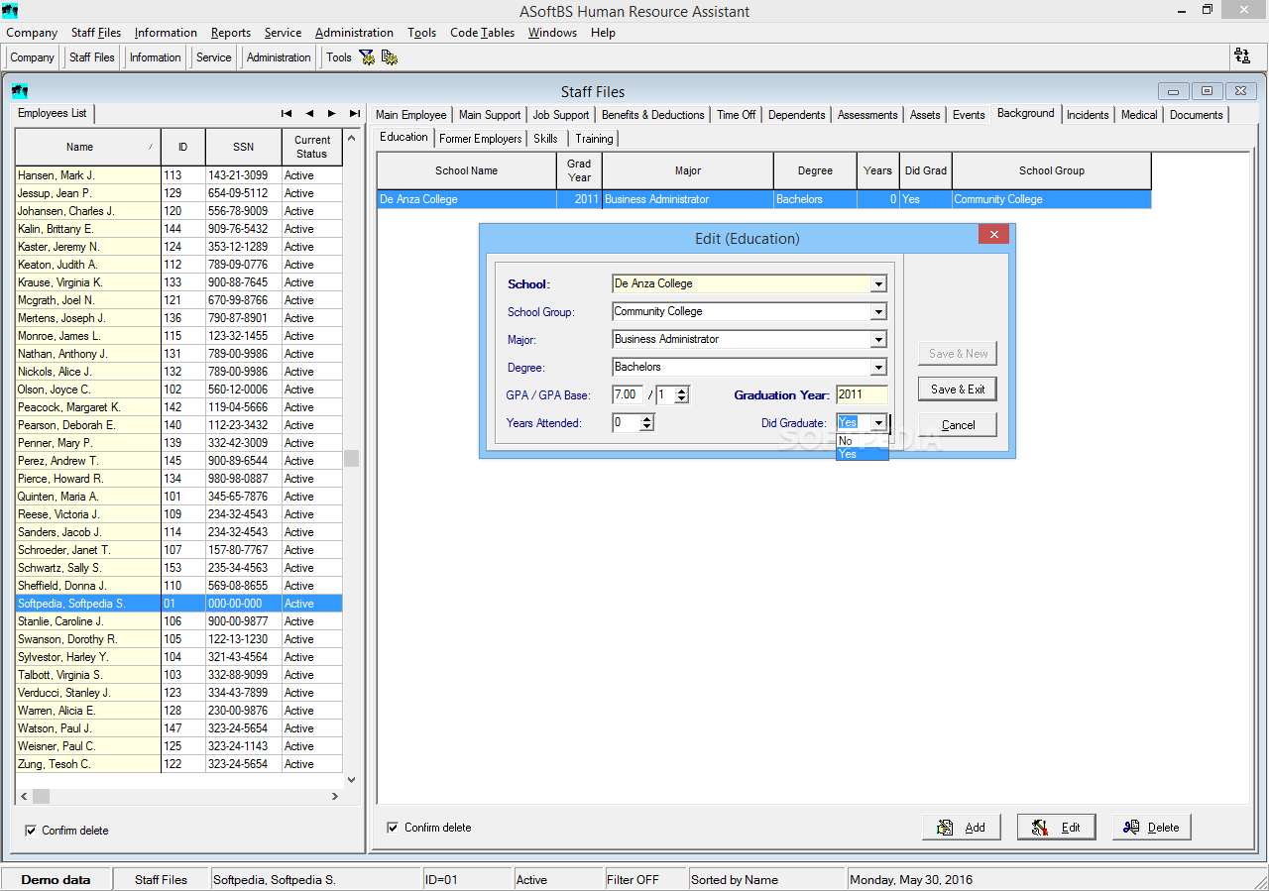Click the filter settings icon beside Tools
The image size is (1269, 891).
[x=367, y=57]
